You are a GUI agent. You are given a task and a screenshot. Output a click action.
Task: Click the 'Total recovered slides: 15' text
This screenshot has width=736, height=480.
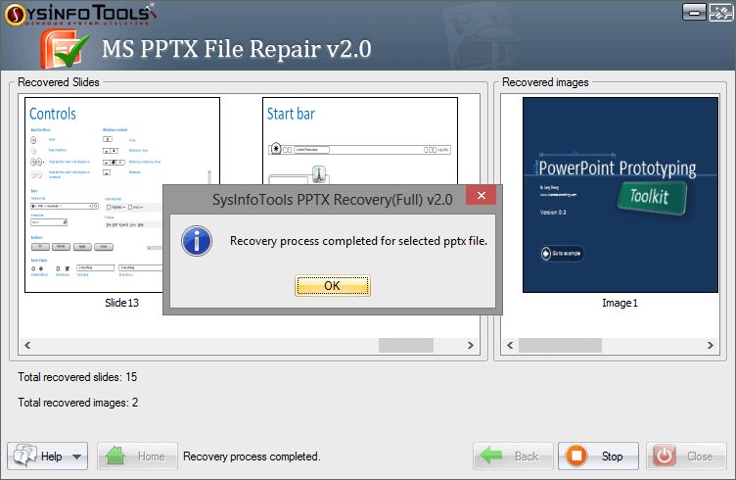(77, 377)
